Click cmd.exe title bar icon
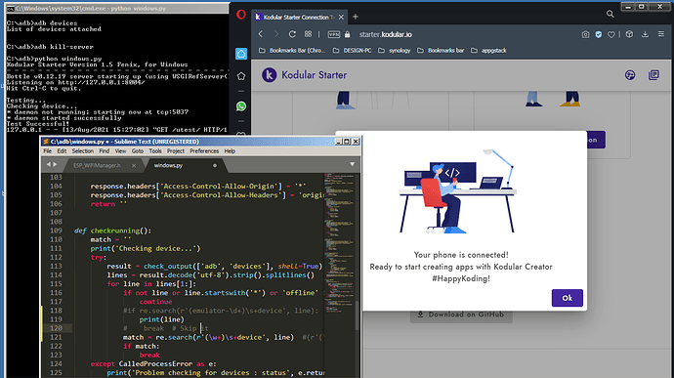 point(11,8)
